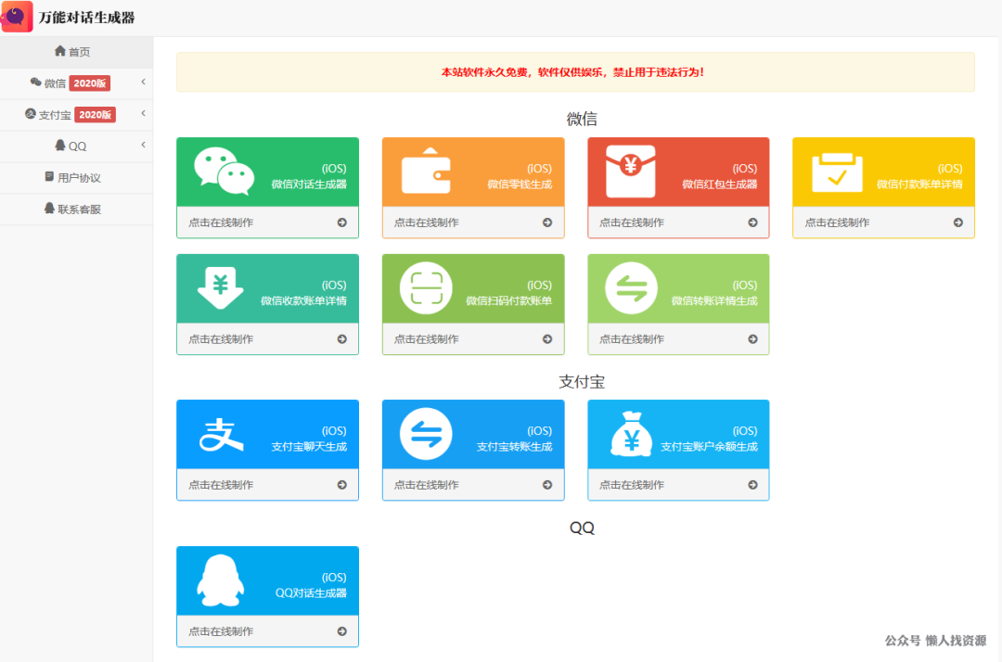Click the 支 Alipay logo on 支付宝聊天生成 card

(x=221, y=435)
